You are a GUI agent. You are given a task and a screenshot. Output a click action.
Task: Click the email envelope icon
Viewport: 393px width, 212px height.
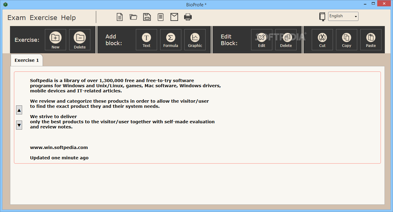coord(174,17)
